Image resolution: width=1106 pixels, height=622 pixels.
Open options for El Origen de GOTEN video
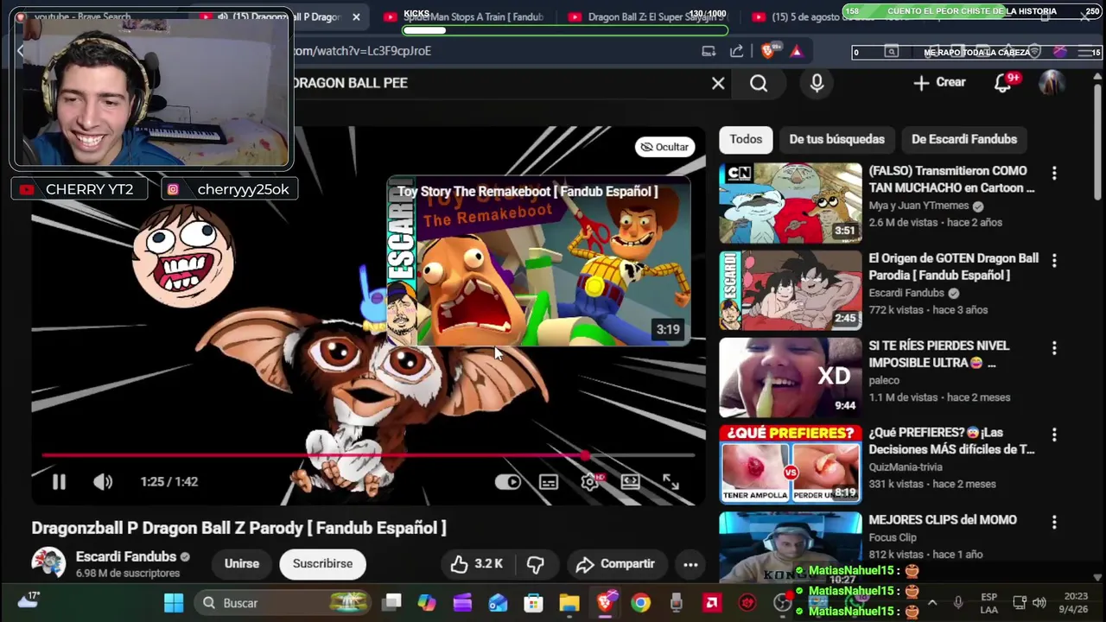(x=1053, y=261)
